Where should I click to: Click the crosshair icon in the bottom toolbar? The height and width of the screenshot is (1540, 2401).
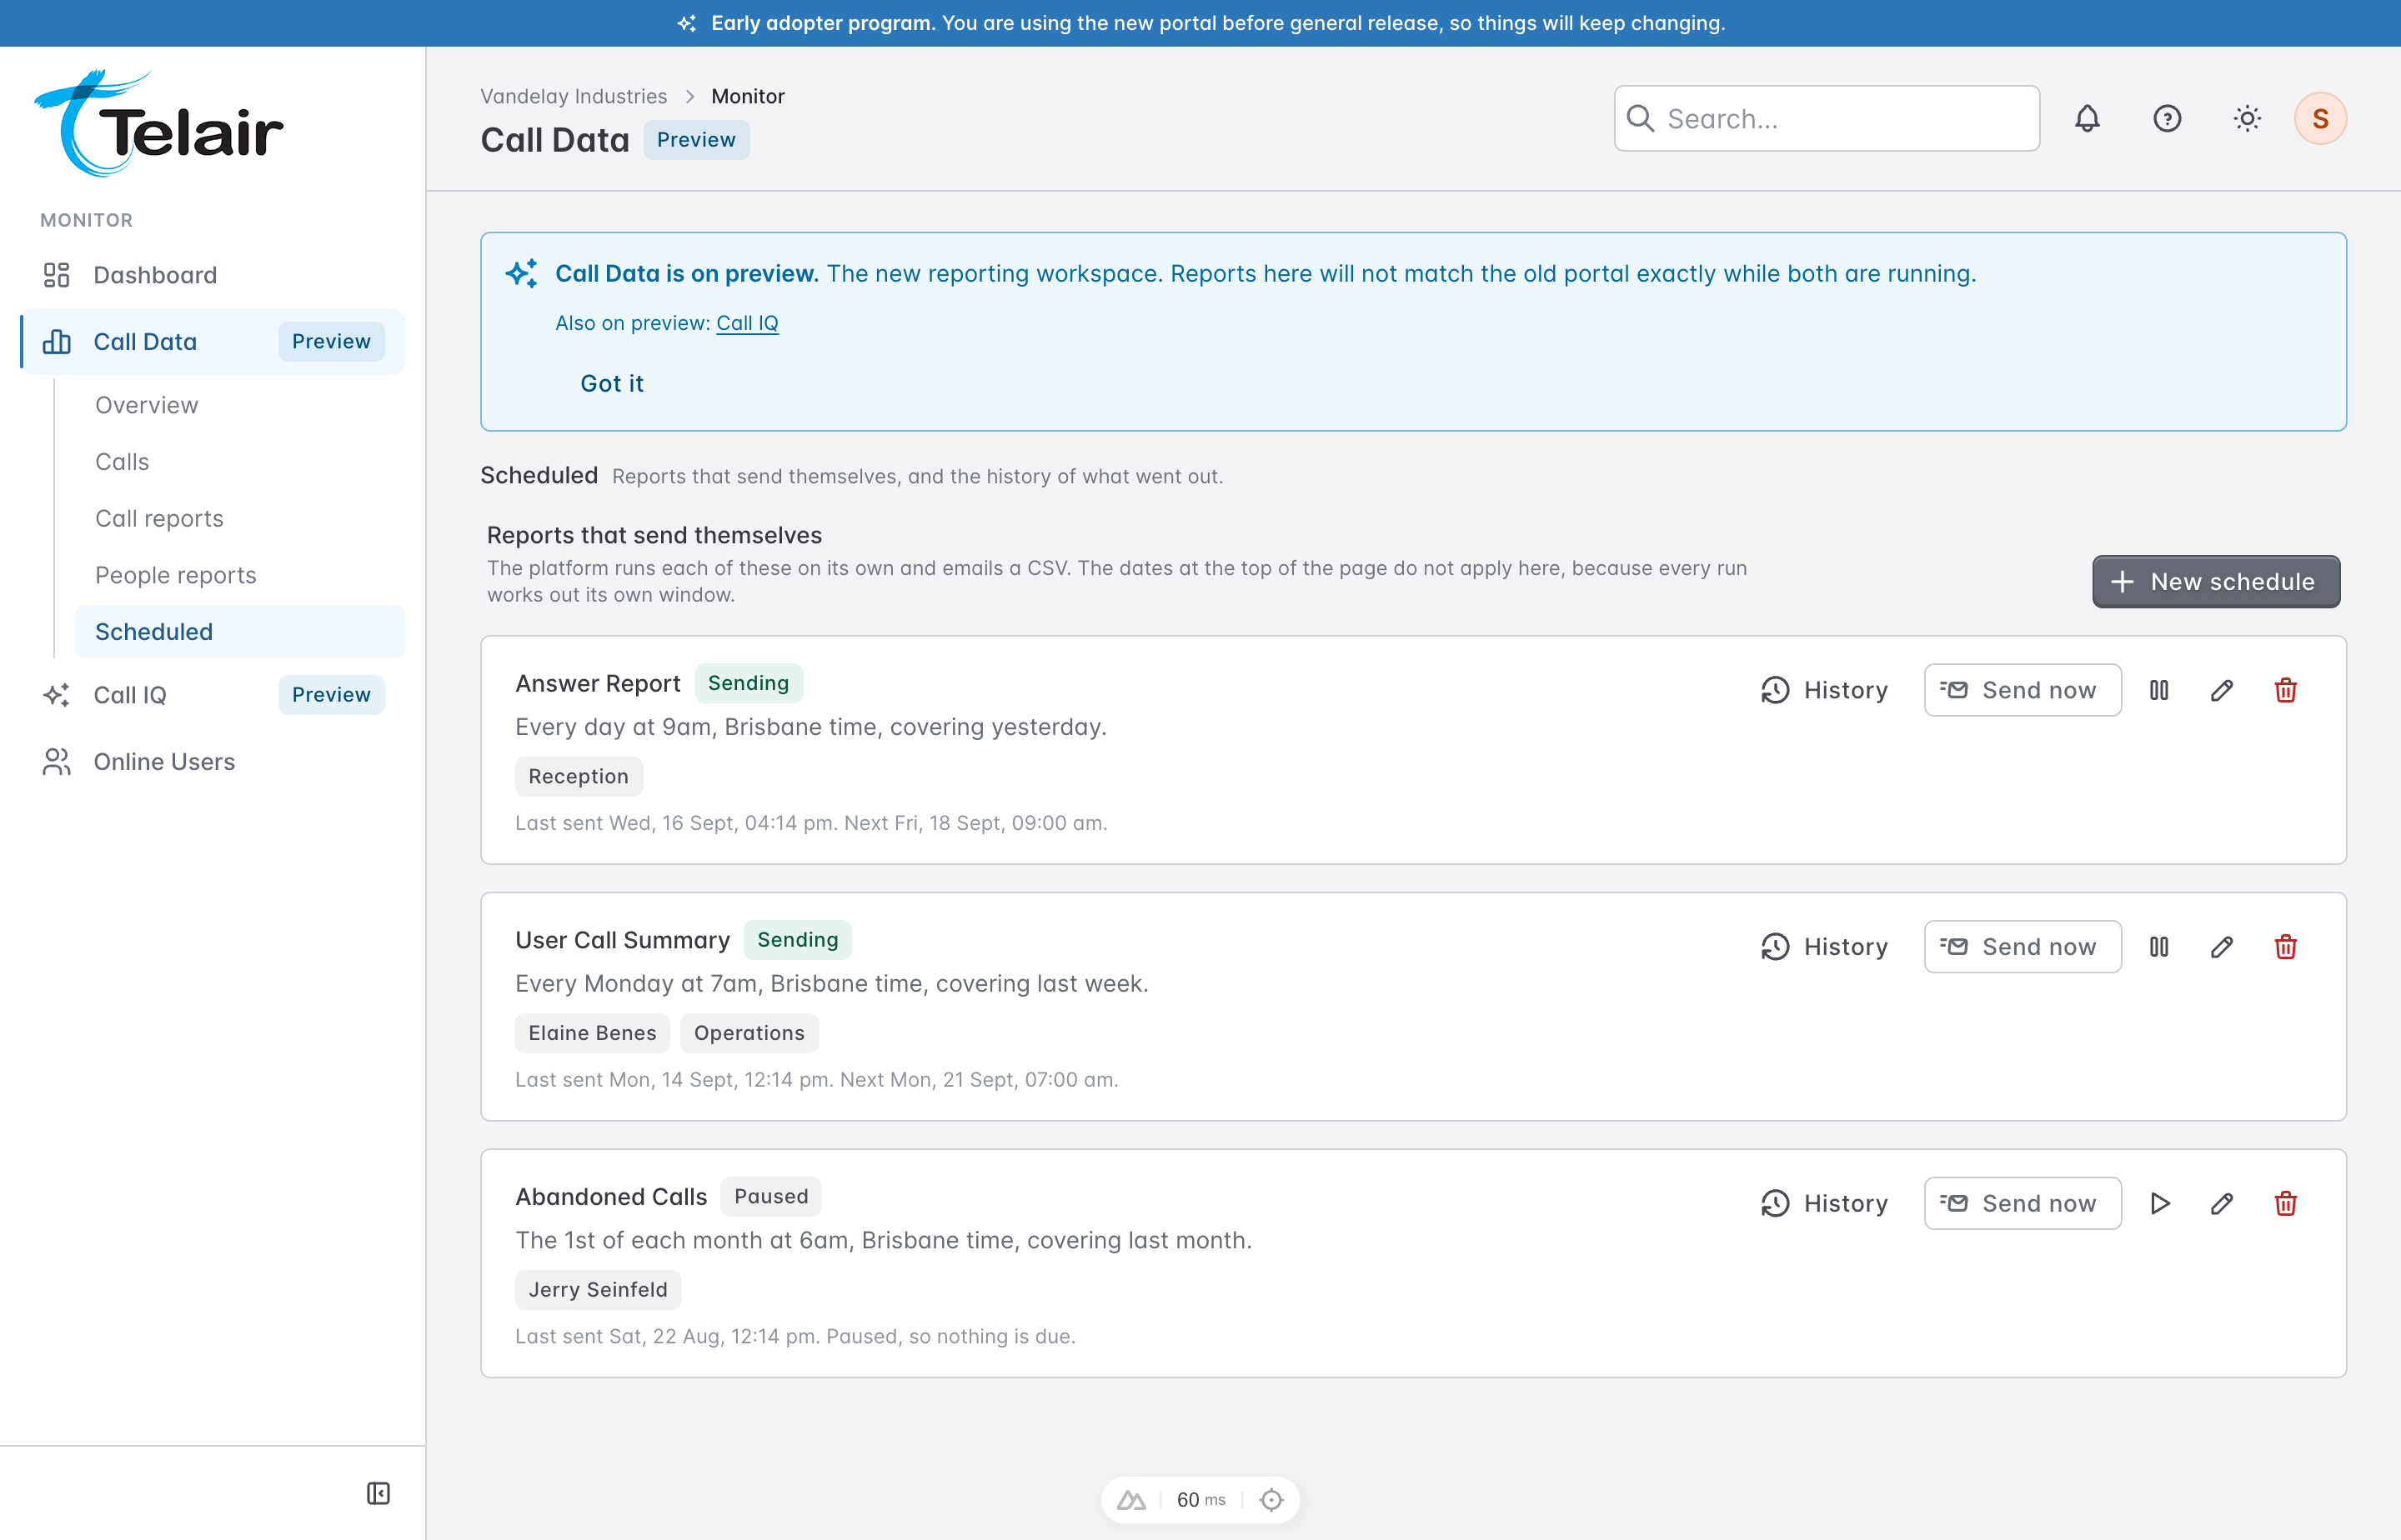pos(1271,1500)
